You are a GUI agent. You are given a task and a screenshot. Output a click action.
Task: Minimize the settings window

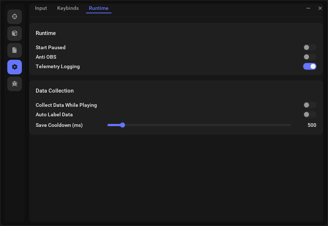pyautogui.click(x=308, y=8)
